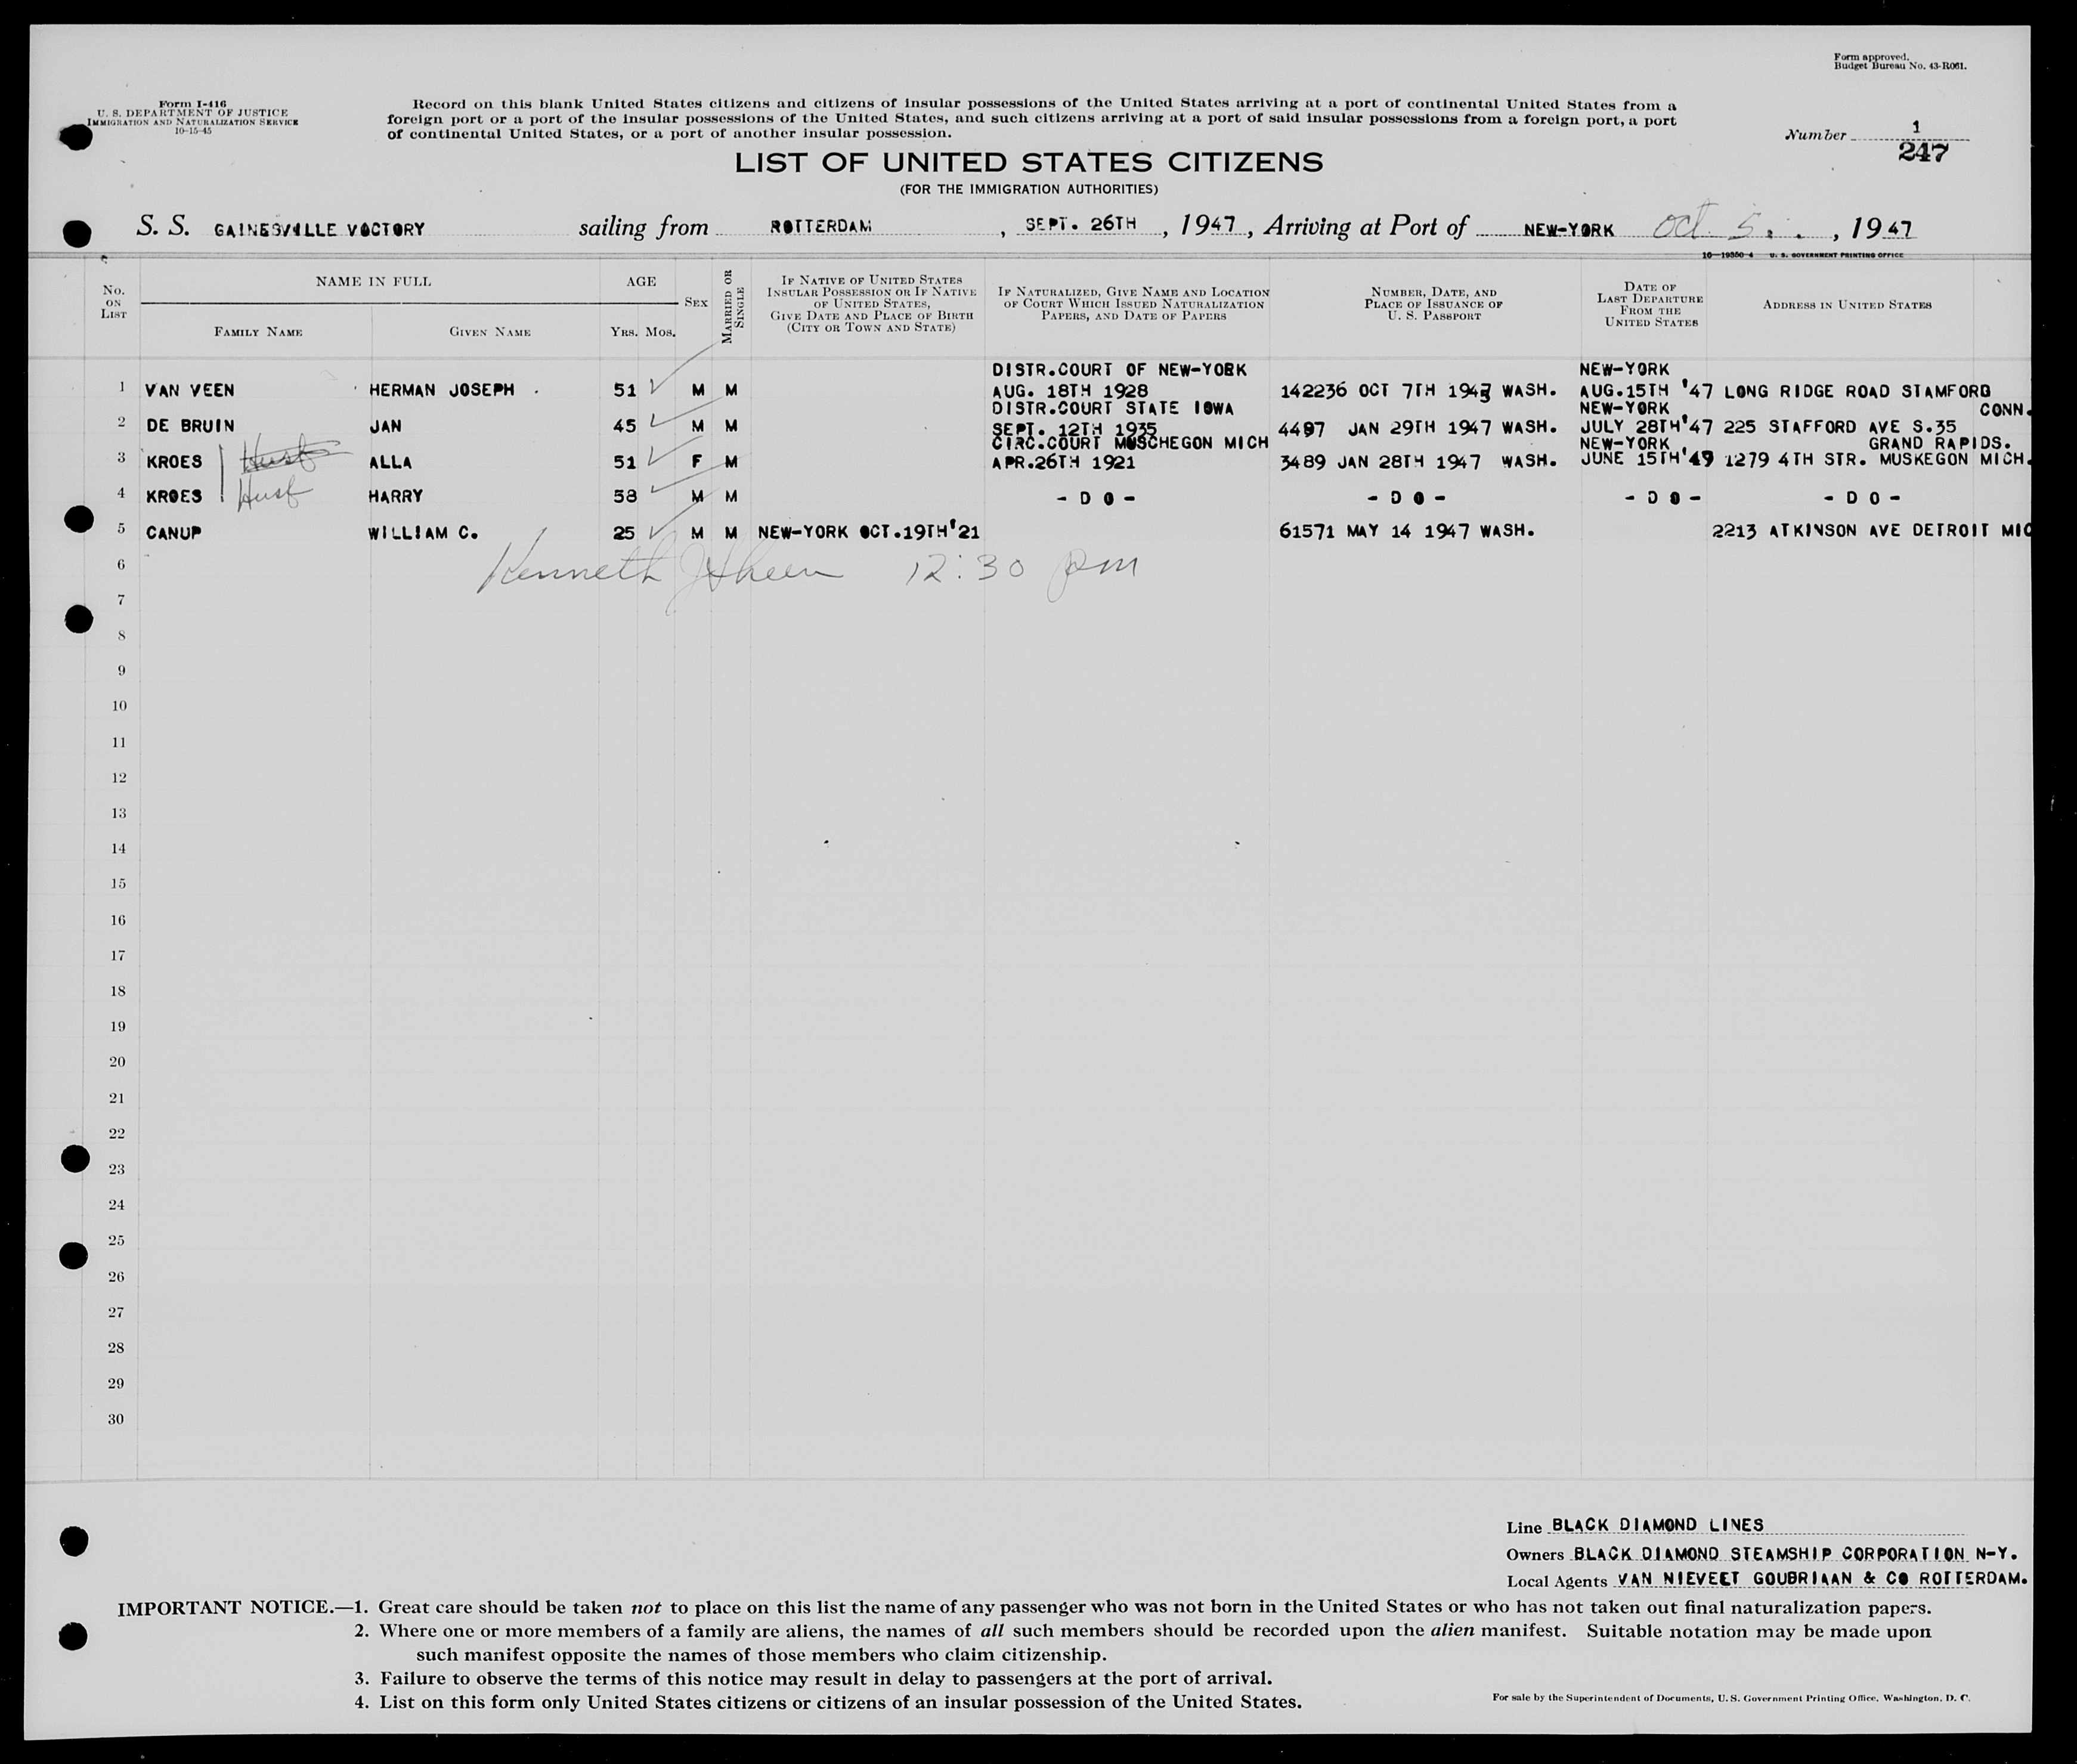Click departure date AUG. 15TH '47
Viewport: 2077px width, 1764px height.
click(1647, 390)
